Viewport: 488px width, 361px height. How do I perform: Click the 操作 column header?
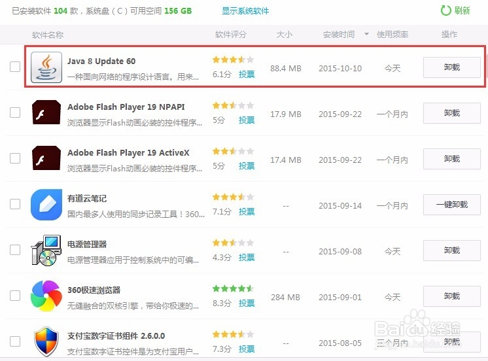click(449, 34)
